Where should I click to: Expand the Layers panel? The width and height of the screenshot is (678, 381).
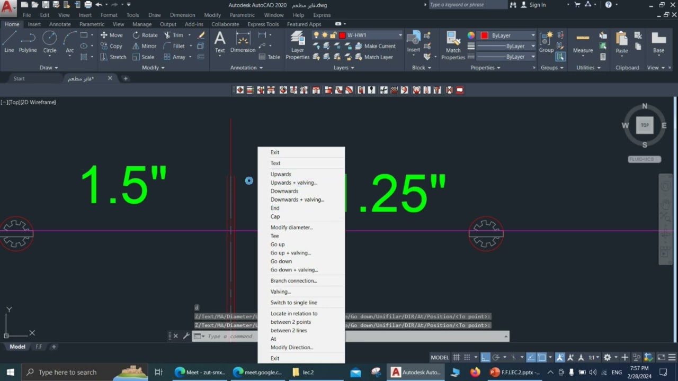pos(344,68)
